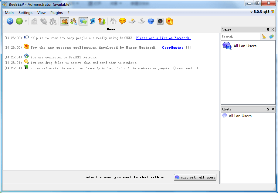278x193 pixels.
Task: Toggle the Groups panel toolbar button
Action: tap(74, 21)
